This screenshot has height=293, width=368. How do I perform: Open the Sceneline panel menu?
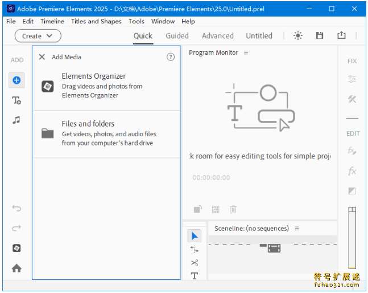pos(297,229)
